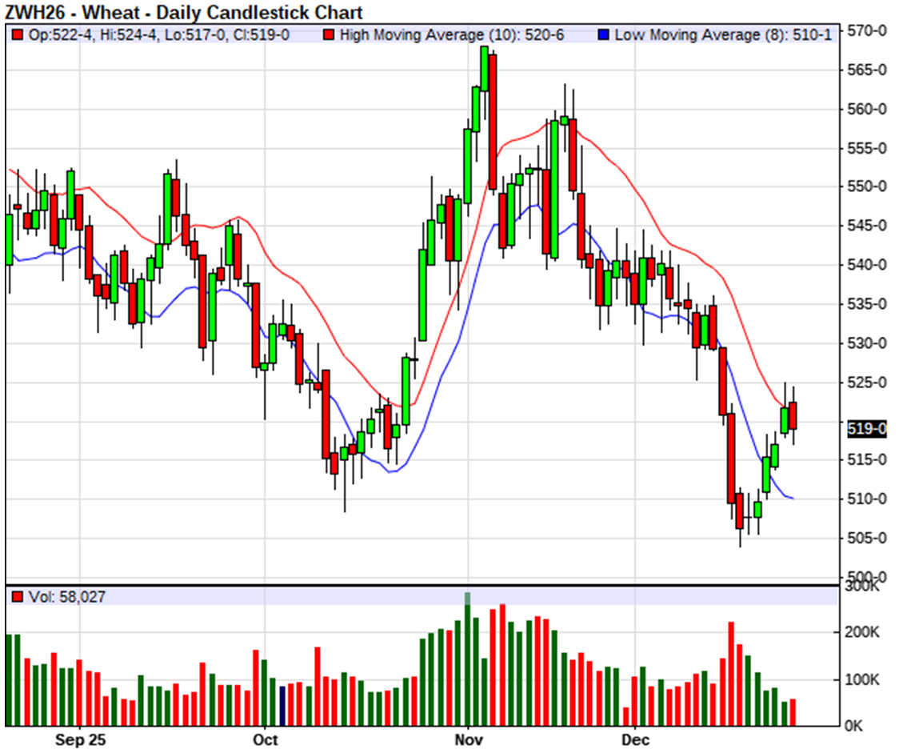Click the rightmost red candlestick on the chart
The image size is (899, 749).
point(793,416)
